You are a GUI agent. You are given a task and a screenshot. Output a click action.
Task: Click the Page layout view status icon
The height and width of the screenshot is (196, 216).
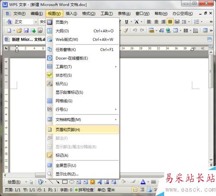point(135,190)
